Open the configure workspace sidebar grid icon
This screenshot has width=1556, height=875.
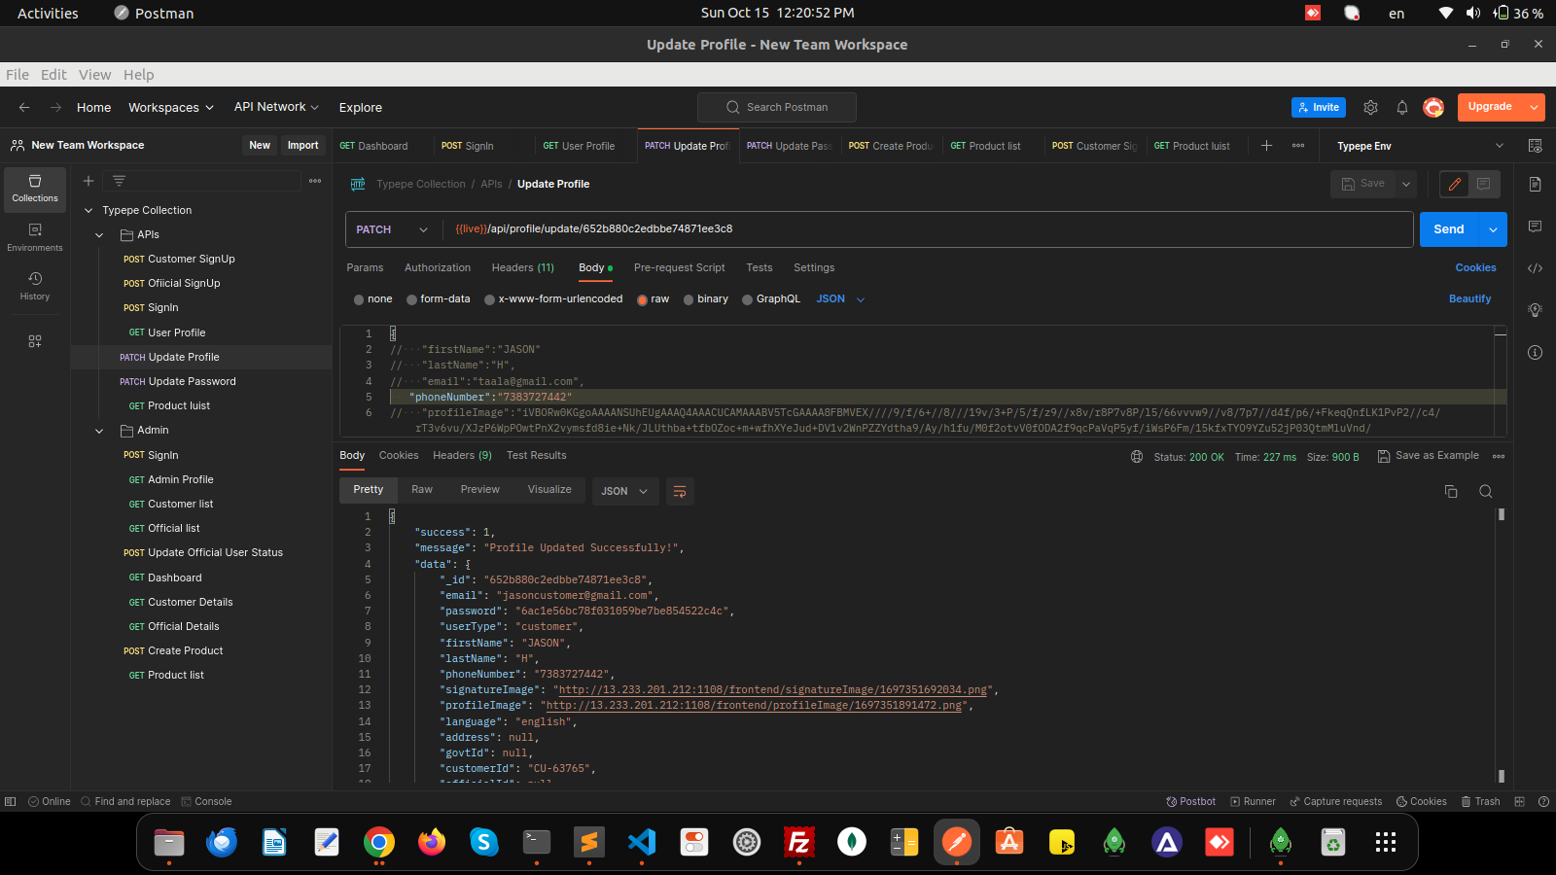click(x=35, y=341)
